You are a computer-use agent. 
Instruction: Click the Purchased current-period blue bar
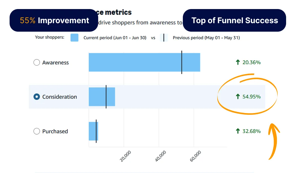pyautogui.click(x=93, y=131)
